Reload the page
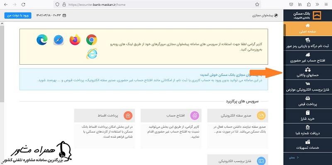This screenshot has height=165, width=332. coord(23,5)
